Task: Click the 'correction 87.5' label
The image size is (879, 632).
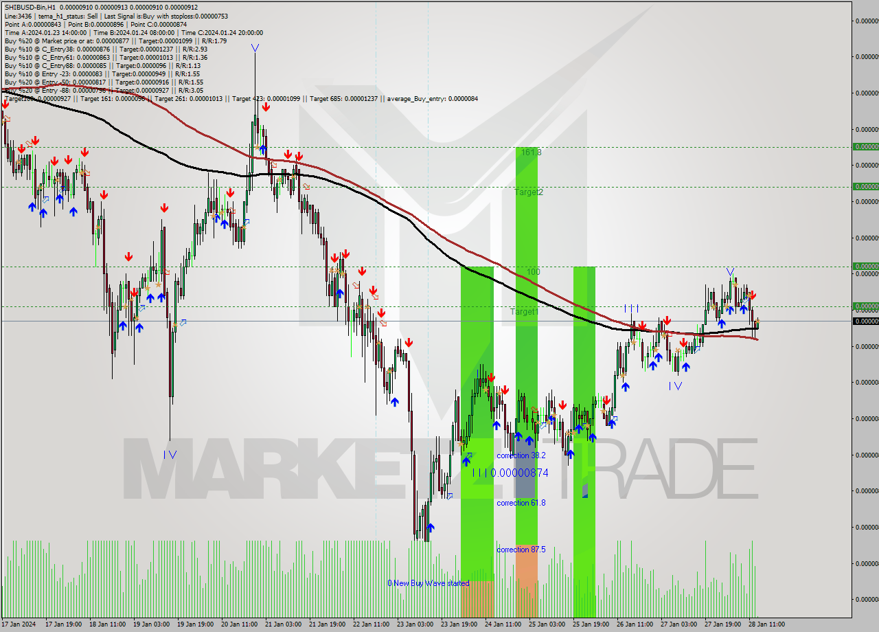Action: pos(521,550)
